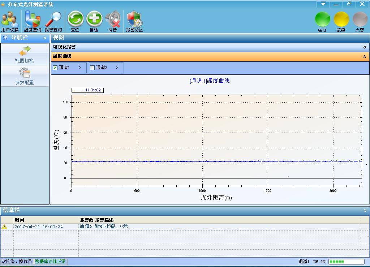The width and height of the screenshot is (370, 267).
Task: Open 报警查询 alarm query magnifier
Action: [x=53, y=20]
